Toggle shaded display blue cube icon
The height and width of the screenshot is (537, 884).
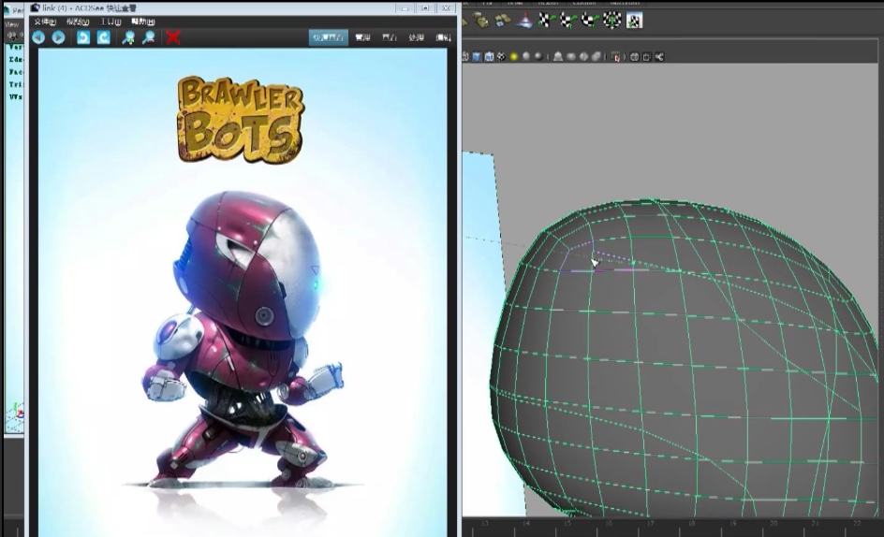tap(477, 57)
